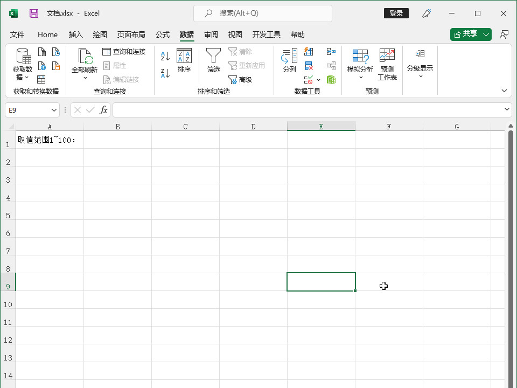Click the 登录 sign-in button
The image size is (517, 388).
tap(396, 13)
